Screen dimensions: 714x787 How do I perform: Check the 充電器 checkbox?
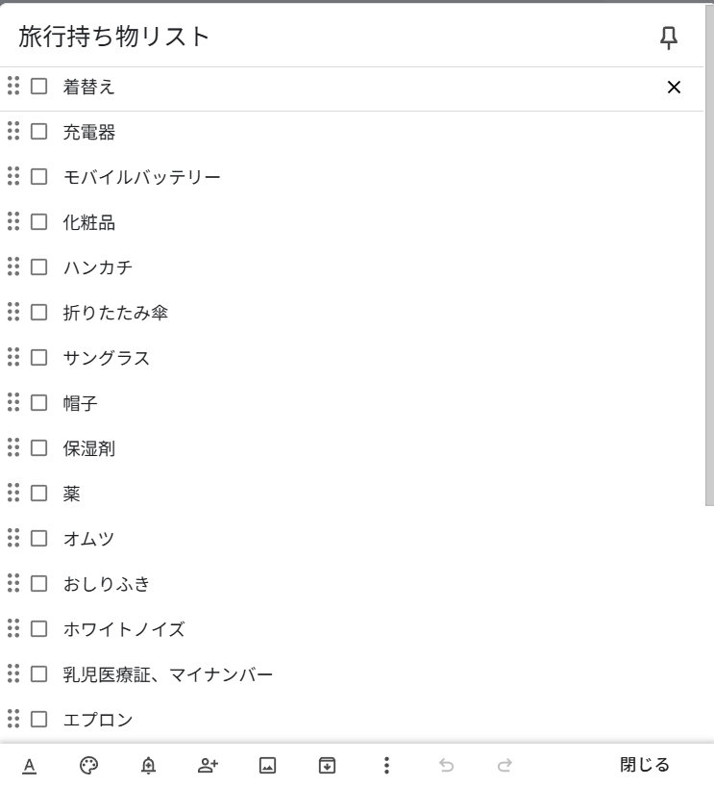pyautogui.click(x=39, y=132)
